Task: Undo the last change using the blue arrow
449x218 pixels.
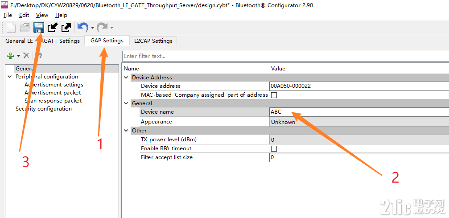Action: click(83, 28)
